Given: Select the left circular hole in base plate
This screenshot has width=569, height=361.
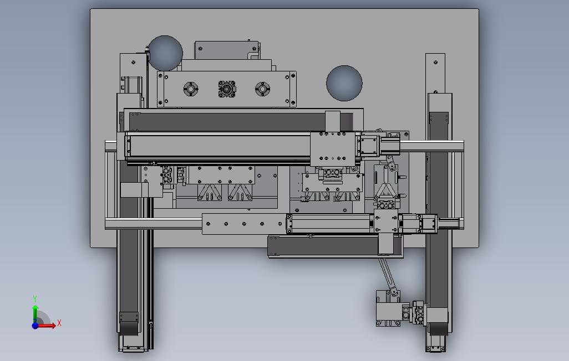Looking at the screenshot, I should 165,53.
